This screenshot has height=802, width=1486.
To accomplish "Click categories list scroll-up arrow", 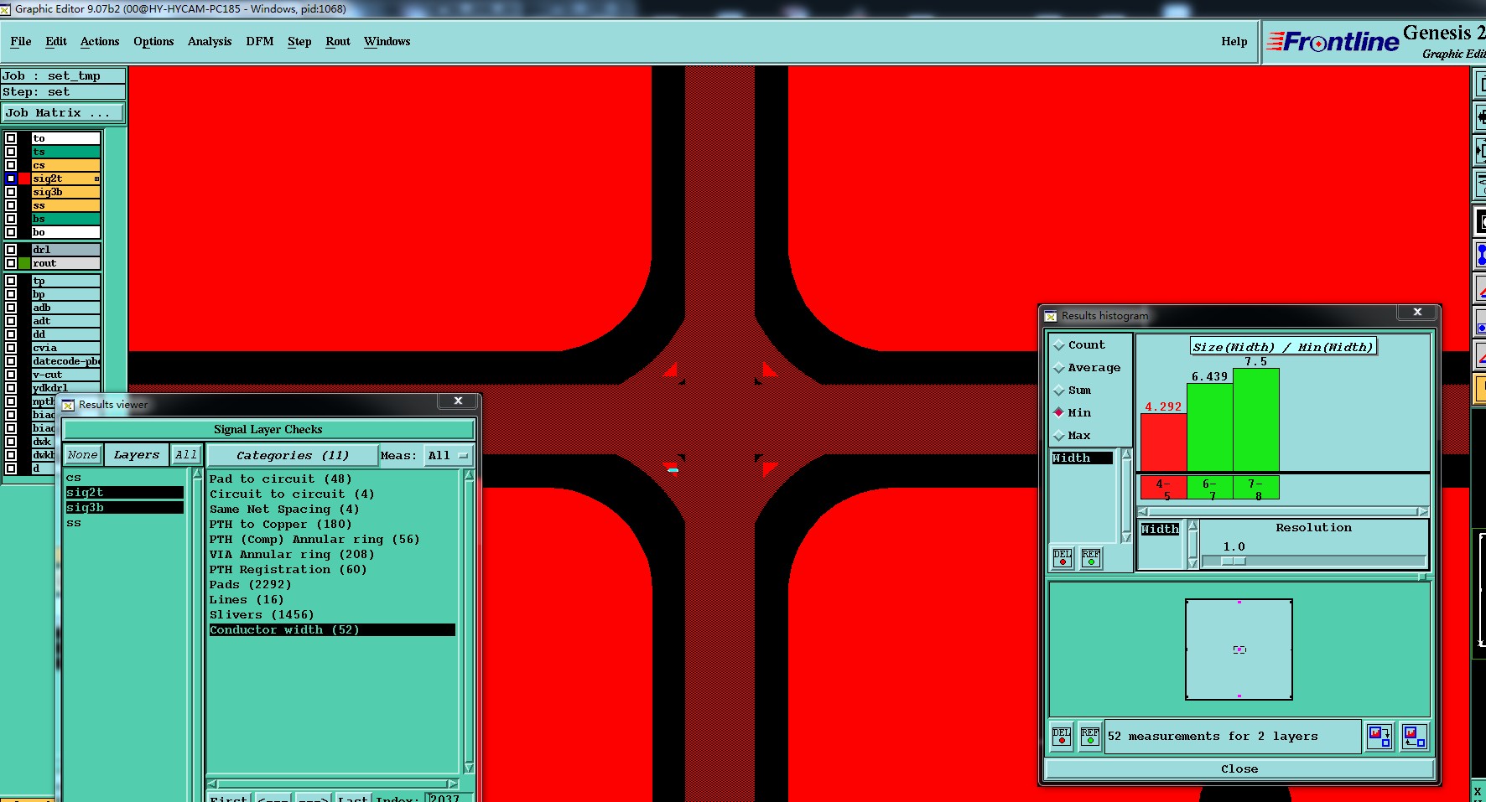I will point(469,475).
